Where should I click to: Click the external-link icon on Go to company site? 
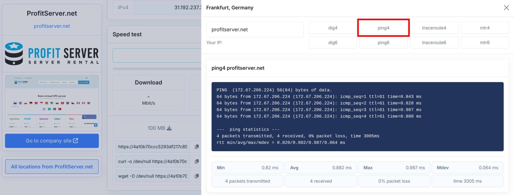[75, 141]
